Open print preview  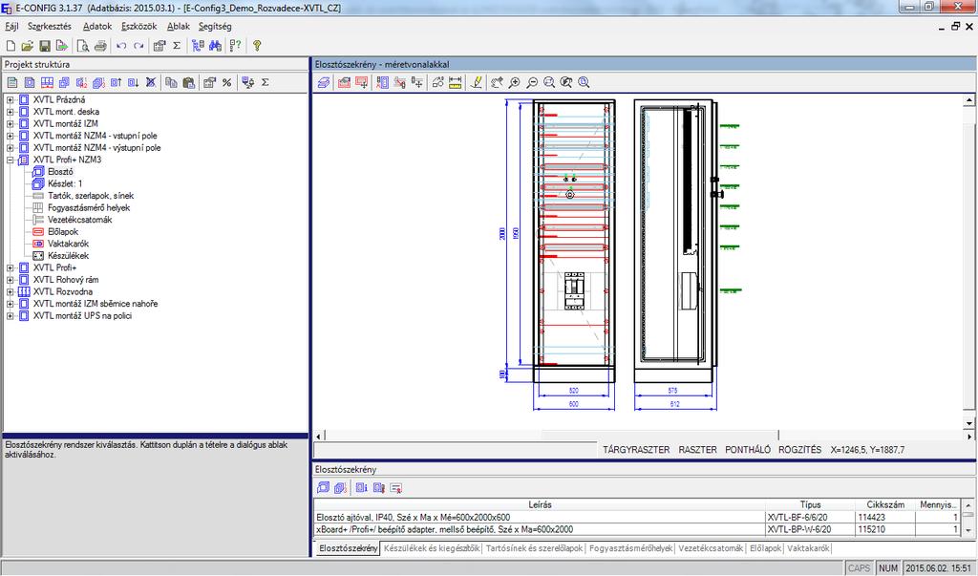(83, 46)
